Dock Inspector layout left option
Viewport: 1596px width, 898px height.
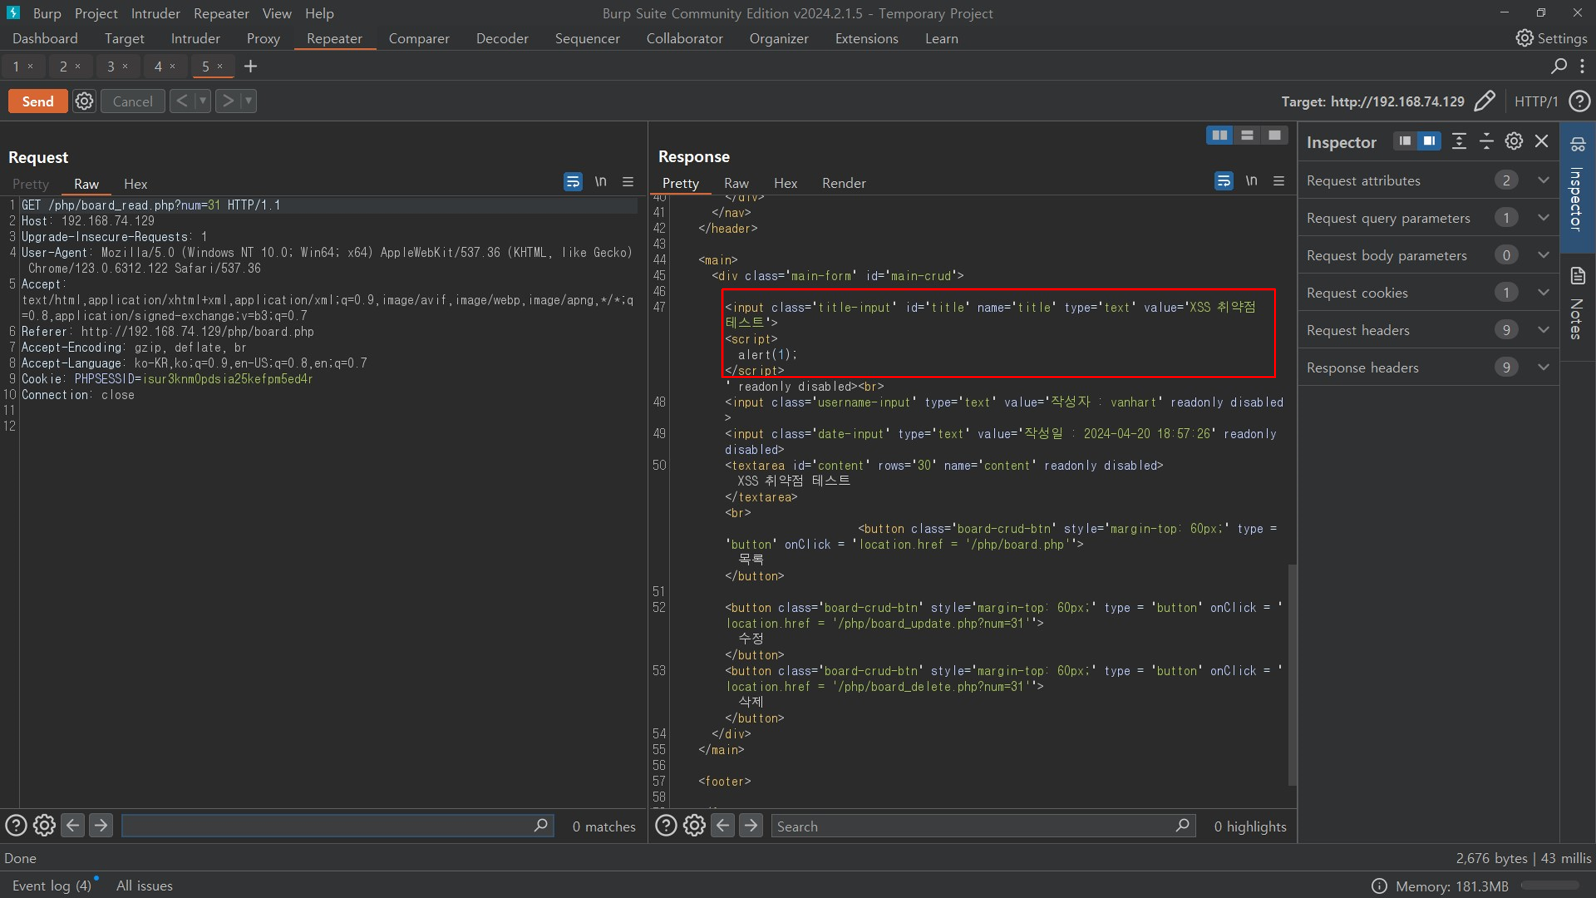tap(1404, 142)
